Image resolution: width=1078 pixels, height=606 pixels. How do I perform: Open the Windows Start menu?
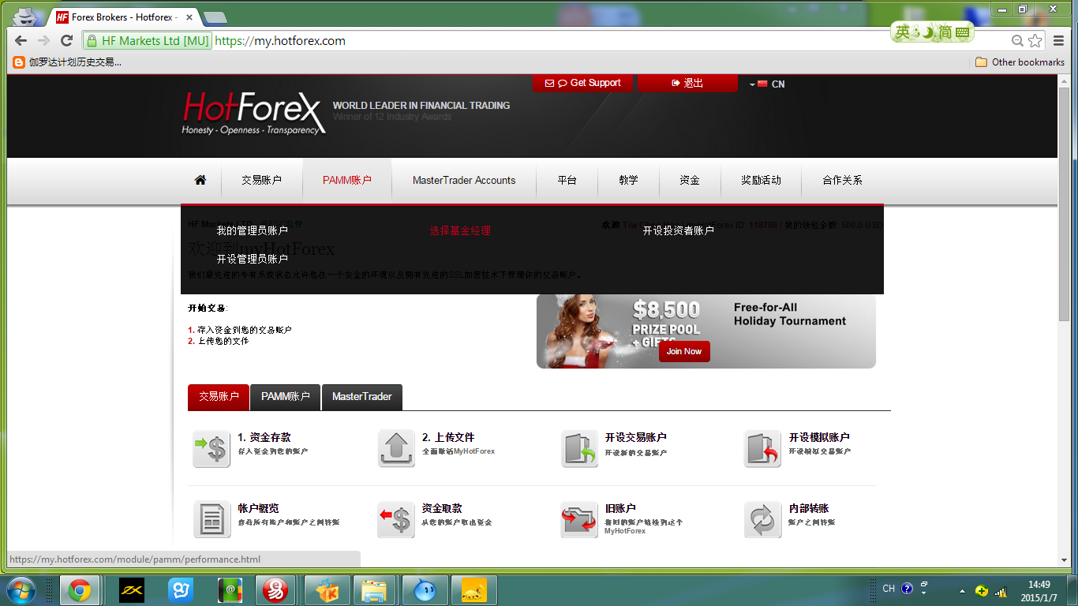coord(20,590)
